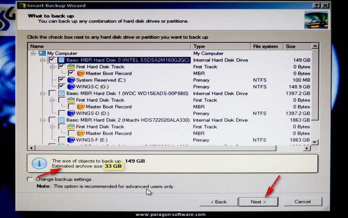Viewport: 348px width, 218px height.
Task: Click the My Computer type cell
Action: point(208,53)
